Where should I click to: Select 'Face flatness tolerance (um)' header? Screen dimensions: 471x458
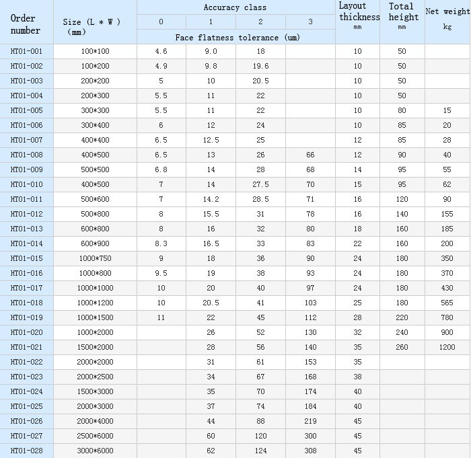pyautogui.click(x=238, y=38)
